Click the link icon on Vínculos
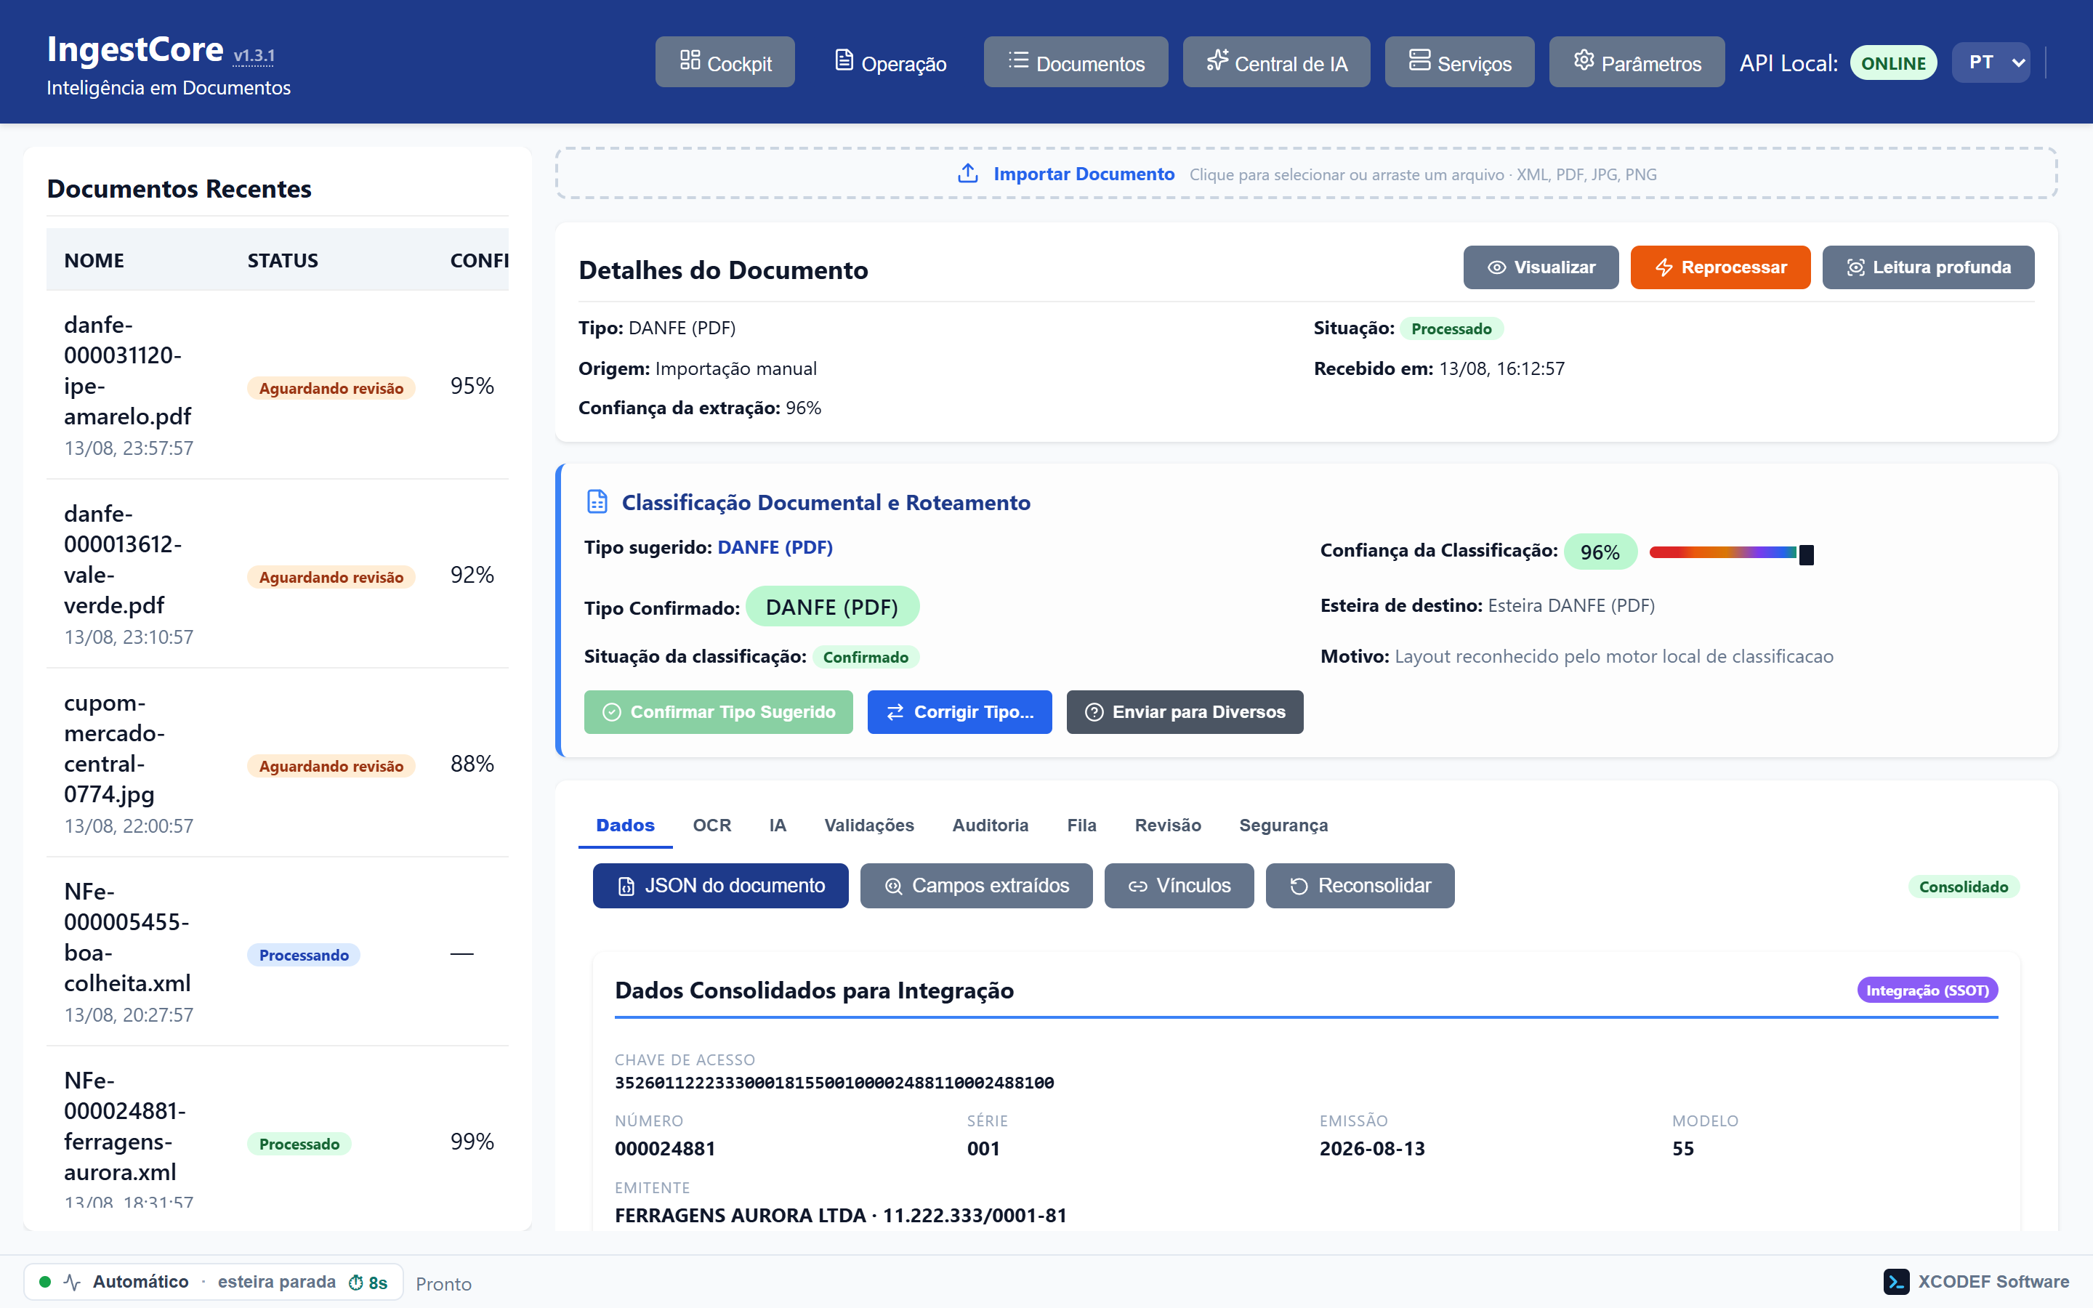The width and height of the screenshot is (2093, 1308). tap(1137, 887)
